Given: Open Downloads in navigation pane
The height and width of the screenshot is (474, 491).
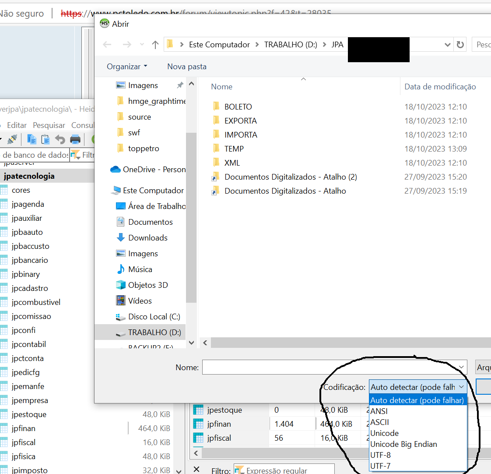Looking at the screenshot, I should pos(148,237).
